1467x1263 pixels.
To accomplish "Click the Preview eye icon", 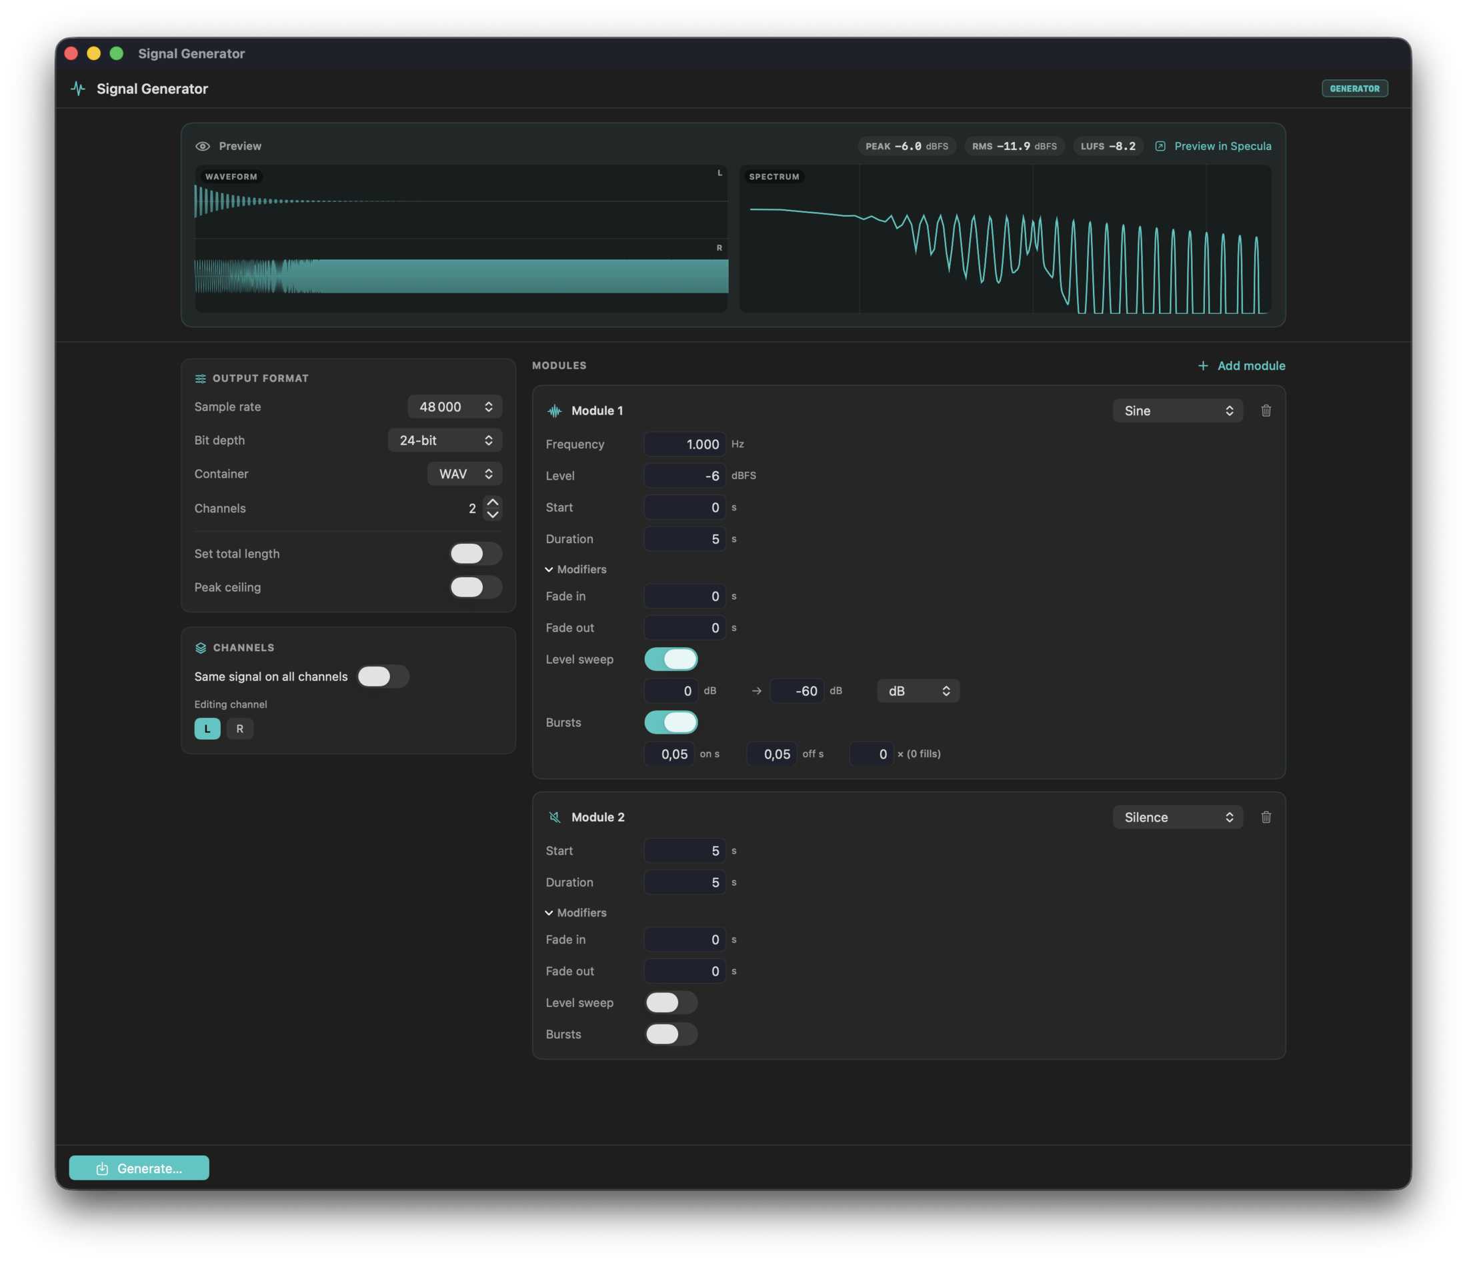I will pyautogui.click(x=203, y=147).
